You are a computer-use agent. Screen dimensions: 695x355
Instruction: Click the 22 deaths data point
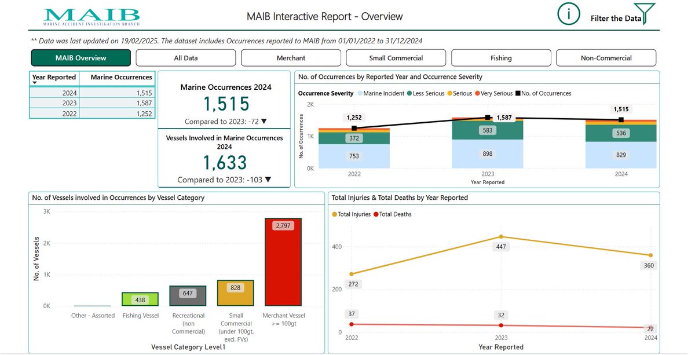(x=651, y=328)
